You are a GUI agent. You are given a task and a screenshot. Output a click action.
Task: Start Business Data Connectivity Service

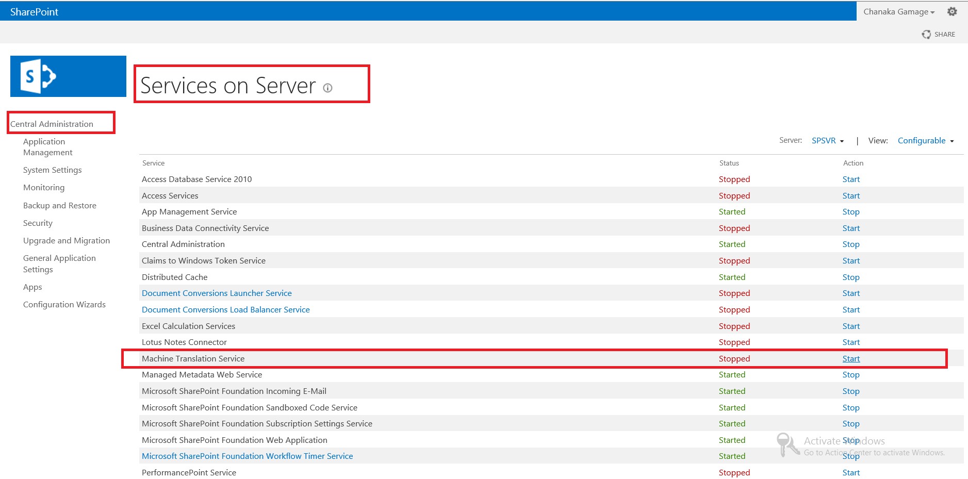tap(851, 228)
